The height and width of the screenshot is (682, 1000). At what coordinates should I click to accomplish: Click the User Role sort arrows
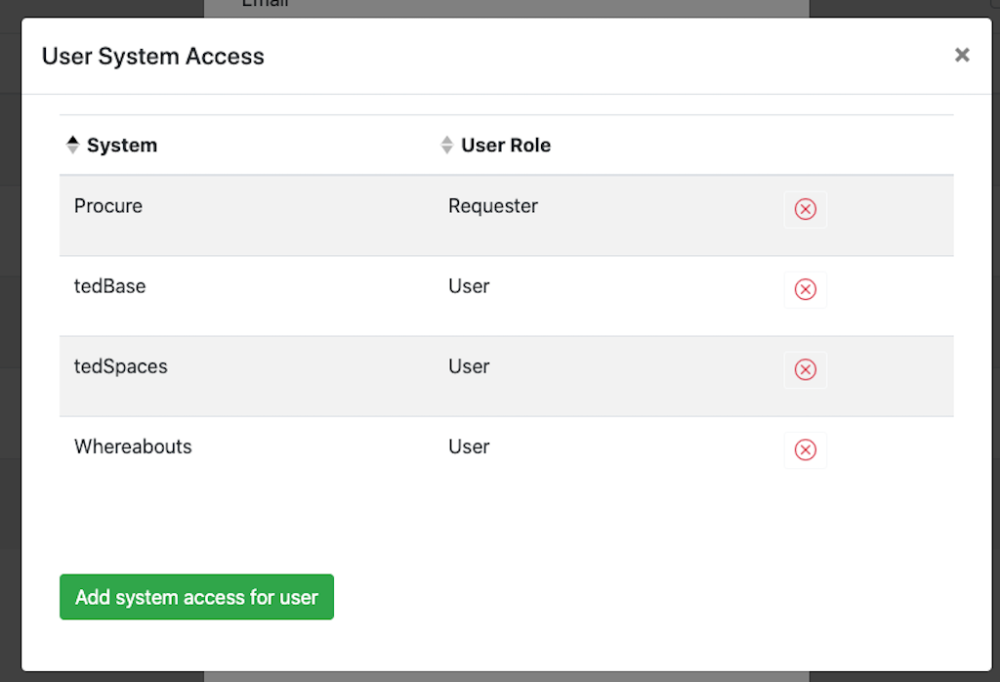[446, 145]
